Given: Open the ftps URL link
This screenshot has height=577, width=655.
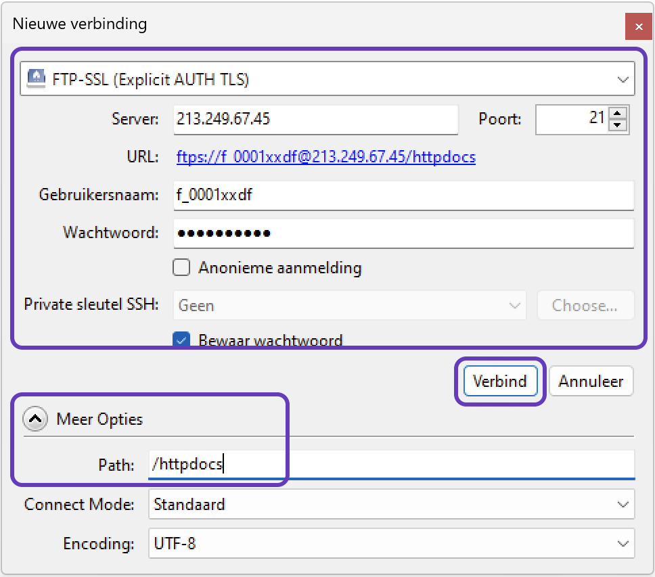Looking at the screenshot, I should coord(326,158).
